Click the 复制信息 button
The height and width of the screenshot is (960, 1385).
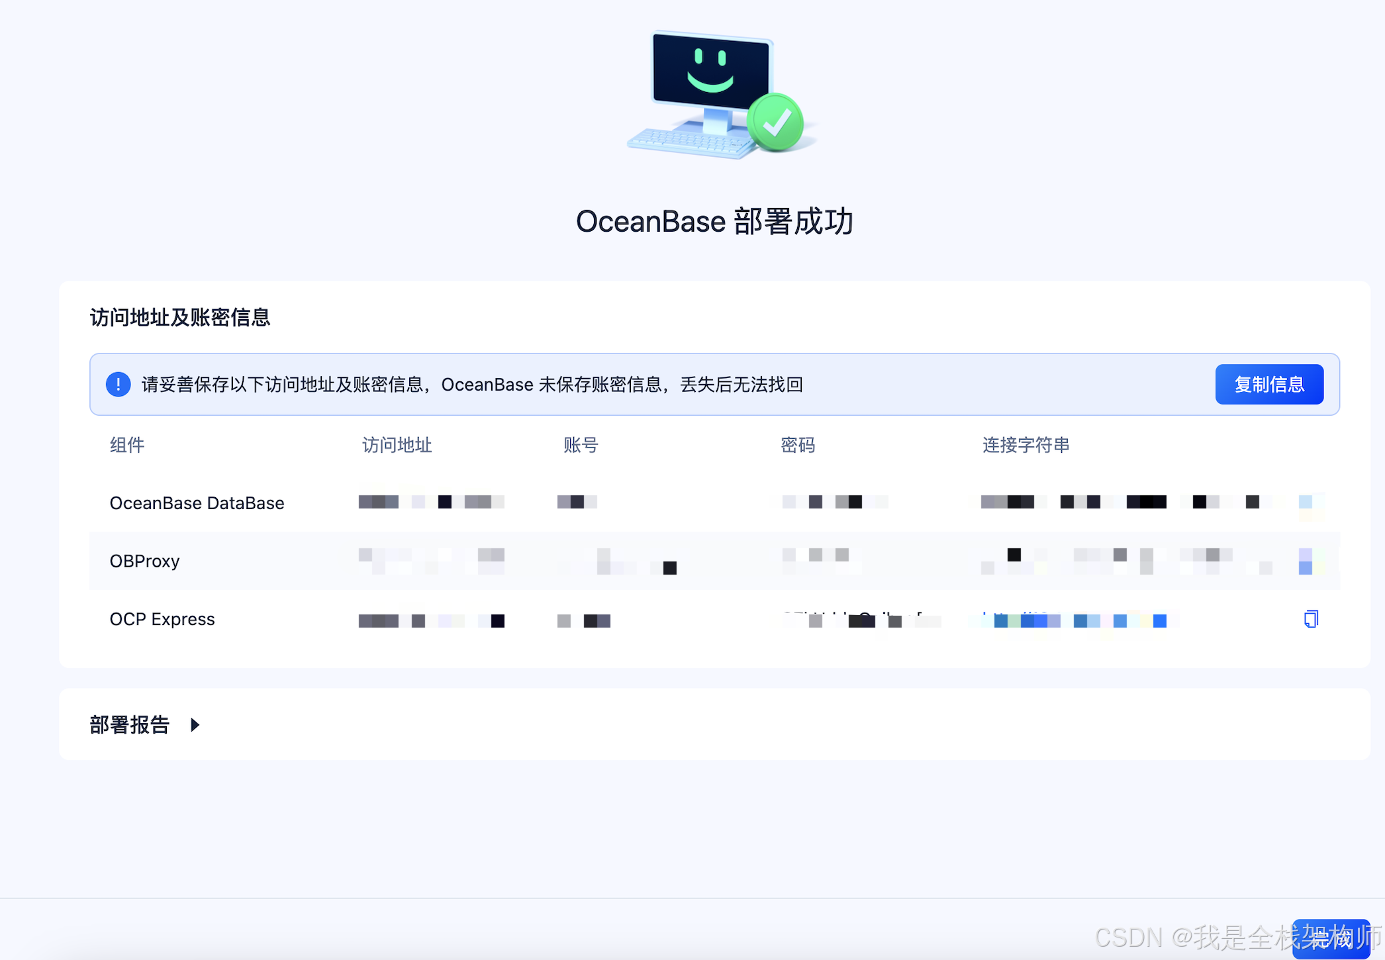[x=1269, y=384]
